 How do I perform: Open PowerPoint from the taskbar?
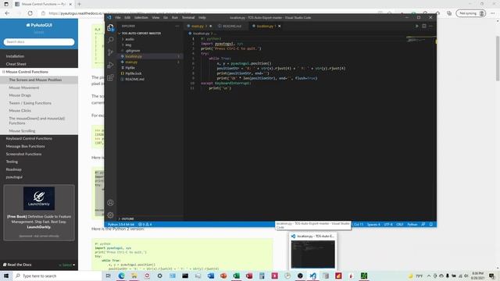pyautogui.click(x=223, y=276)
